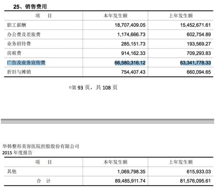Click the value 615,933.03

[199, 172]
